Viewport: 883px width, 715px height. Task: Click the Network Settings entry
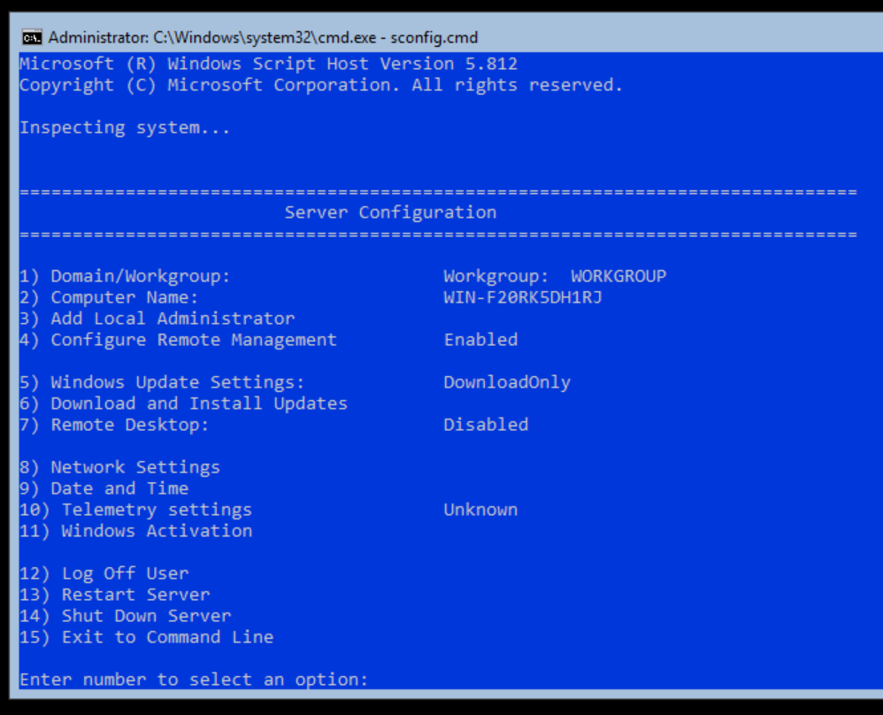(119, 467)
